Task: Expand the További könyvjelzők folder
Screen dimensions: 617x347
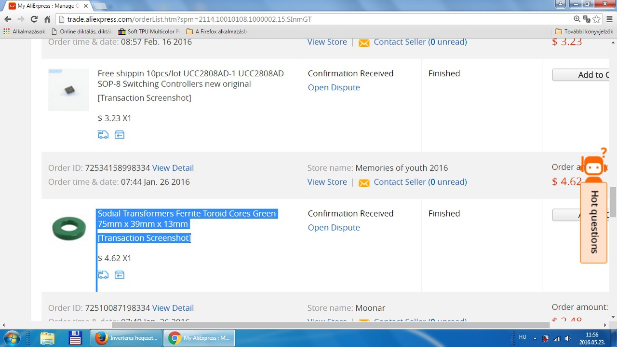Action: pyautogui.click(x=584, y=31)
